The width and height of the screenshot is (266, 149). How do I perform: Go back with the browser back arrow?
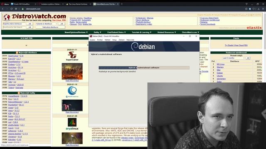tap(3, 9)
